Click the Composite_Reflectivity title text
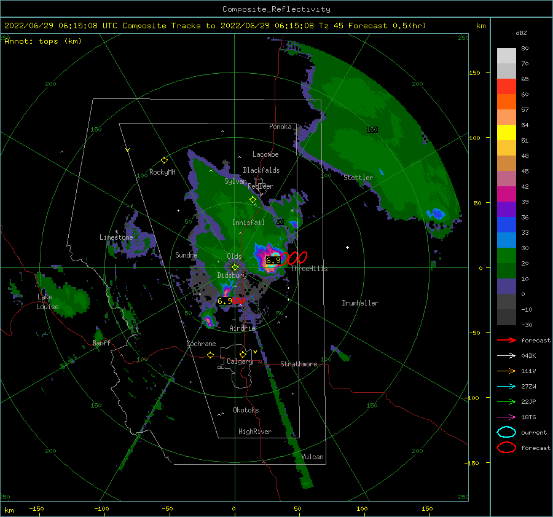 [276, 9]
